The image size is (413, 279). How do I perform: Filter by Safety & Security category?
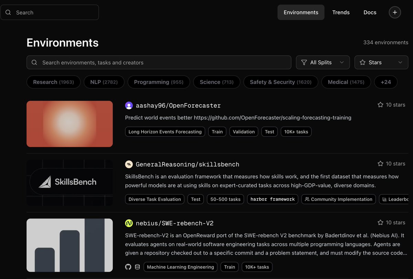point(280,82)
